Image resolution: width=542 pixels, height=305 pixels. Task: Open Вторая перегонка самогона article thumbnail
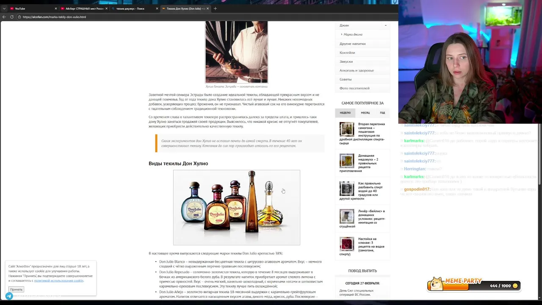click(347, 129)
